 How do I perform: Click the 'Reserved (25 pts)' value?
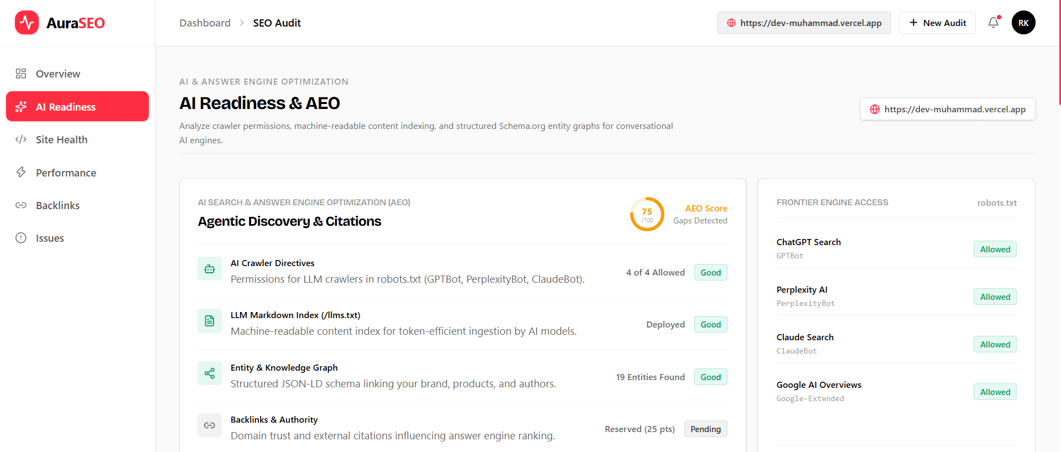pyautogui.click(x=640, y=429)
